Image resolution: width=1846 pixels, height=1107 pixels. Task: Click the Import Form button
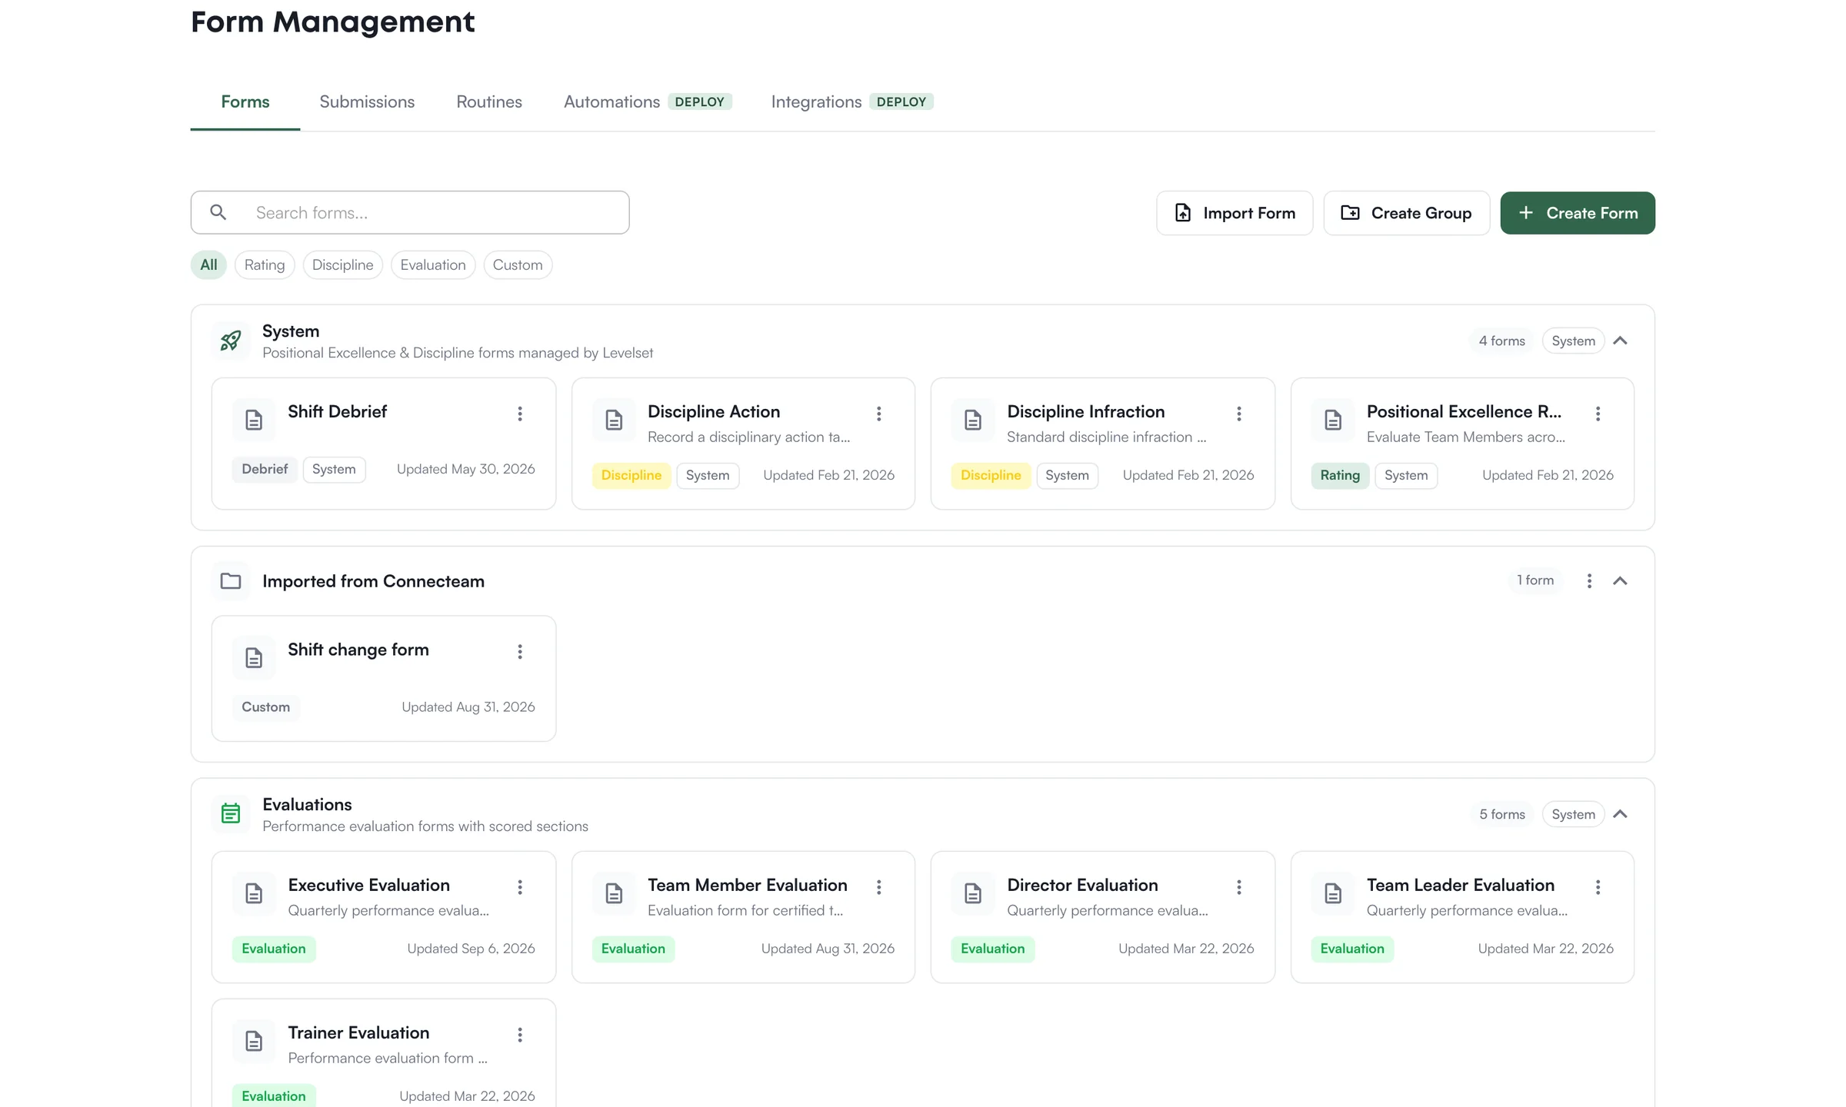pos(1235,213)
